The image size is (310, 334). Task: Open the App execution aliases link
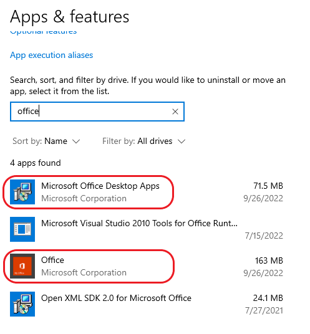[x=51, y=55]
